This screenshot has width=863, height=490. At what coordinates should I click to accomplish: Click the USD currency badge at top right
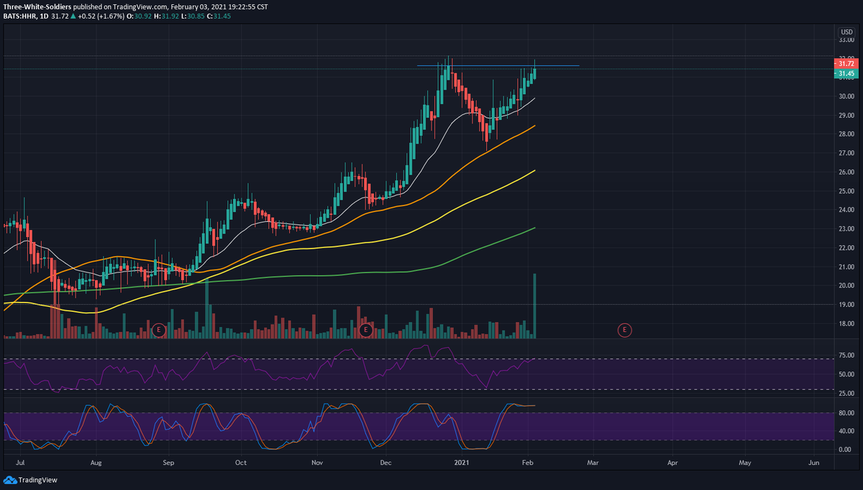(846, 32)
